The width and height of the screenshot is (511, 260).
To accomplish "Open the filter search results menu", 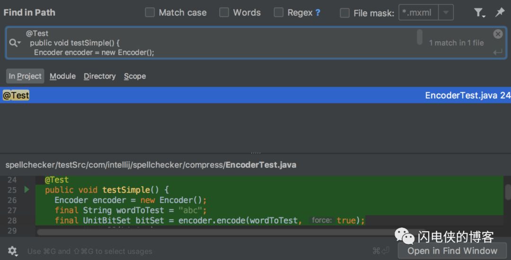I will click(x=479, y=13).
